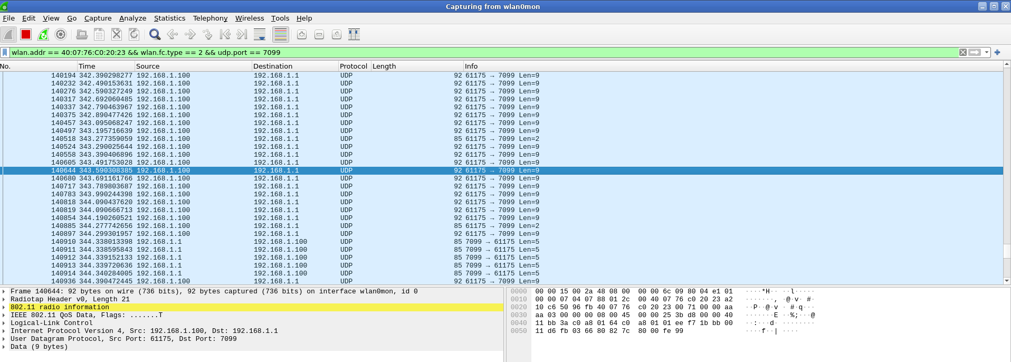
Task: Add a display filter button with plus
Action: click(x=997, y=53)
